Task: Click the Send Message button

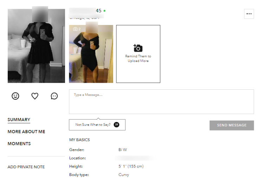Action: pos(232,125)
